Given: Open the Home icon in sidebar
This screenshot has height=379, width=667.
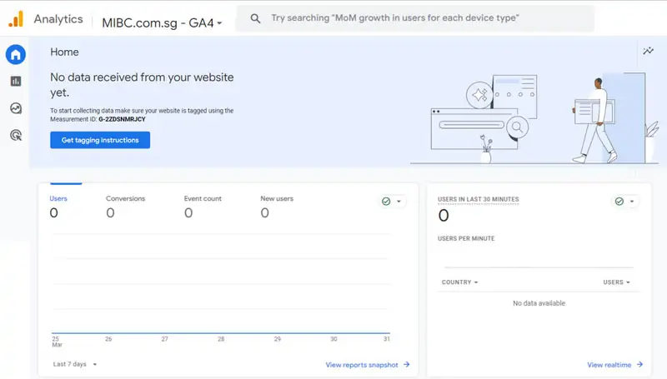Looking at the screenshot, I should pos(15,55).
